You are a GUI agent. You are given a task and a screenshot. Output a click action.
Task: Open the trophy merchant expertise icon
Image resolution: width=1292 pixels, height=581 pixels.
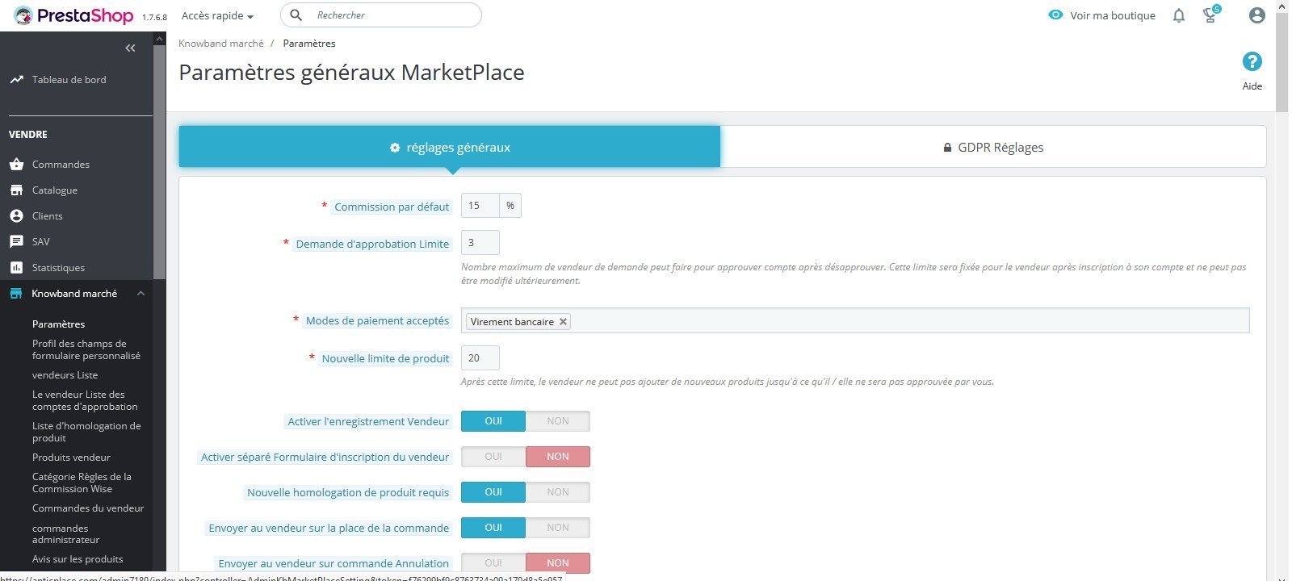[x=1210, y=15]
